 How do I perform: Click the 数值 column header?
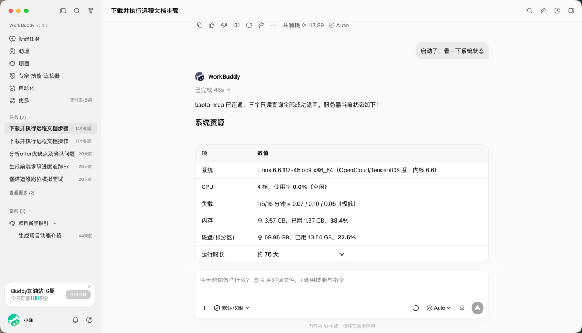click(x=263, y=153)
